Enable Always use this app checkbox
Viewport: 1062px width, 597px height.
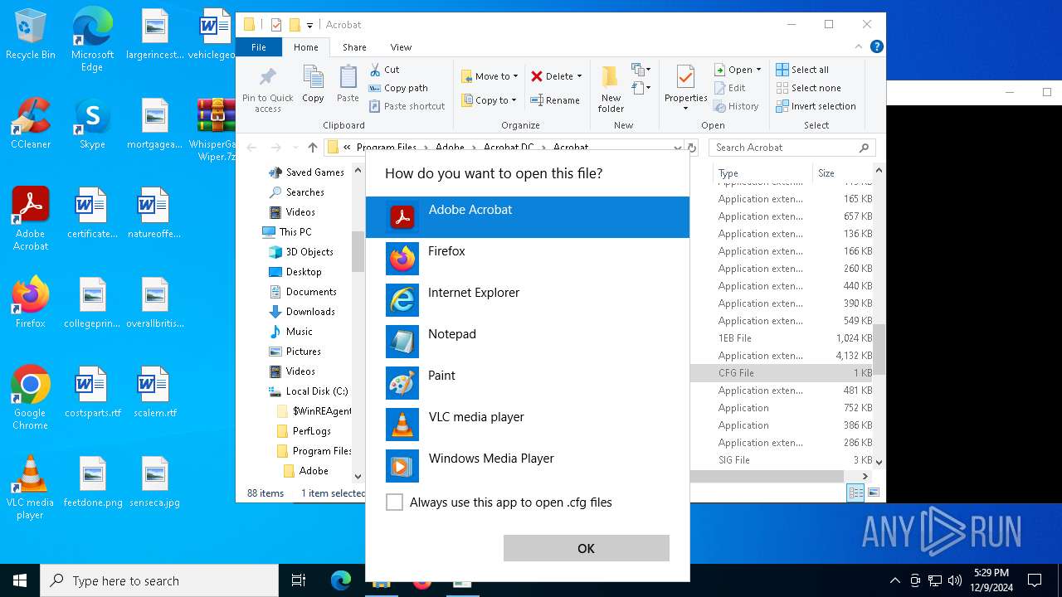[395, 502]
